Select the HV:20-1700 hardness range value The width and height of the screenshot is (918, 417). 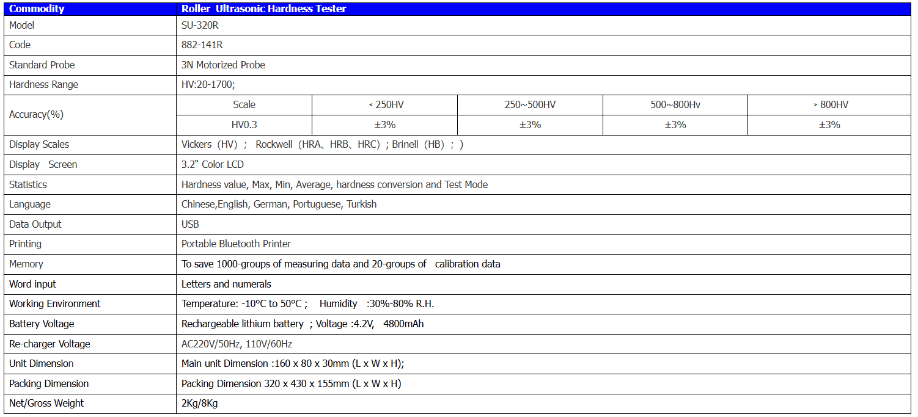pos(208,85)
